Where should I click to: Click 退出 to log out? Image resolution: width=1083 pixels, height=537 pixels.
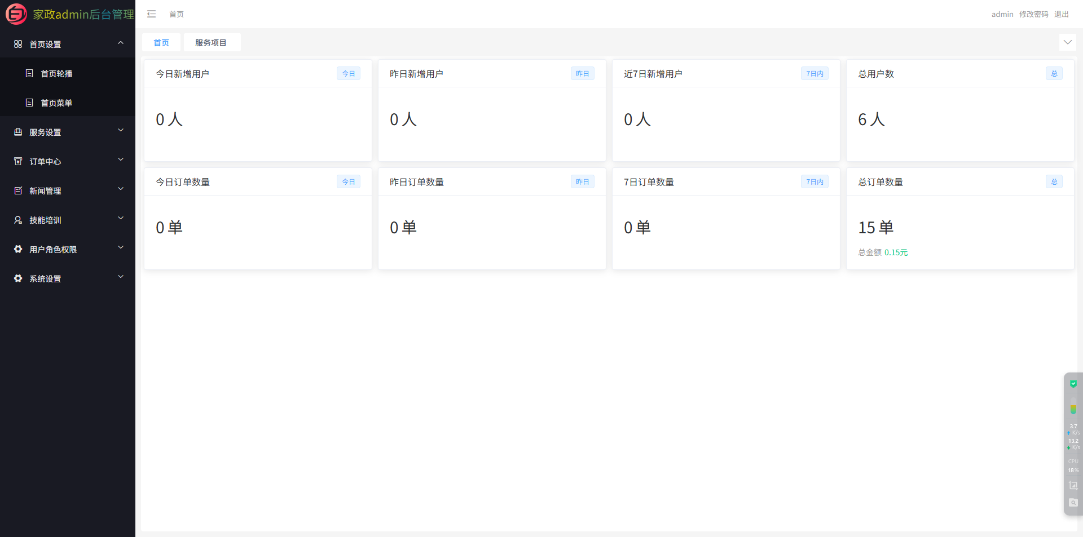click(x=1062, y=14)
